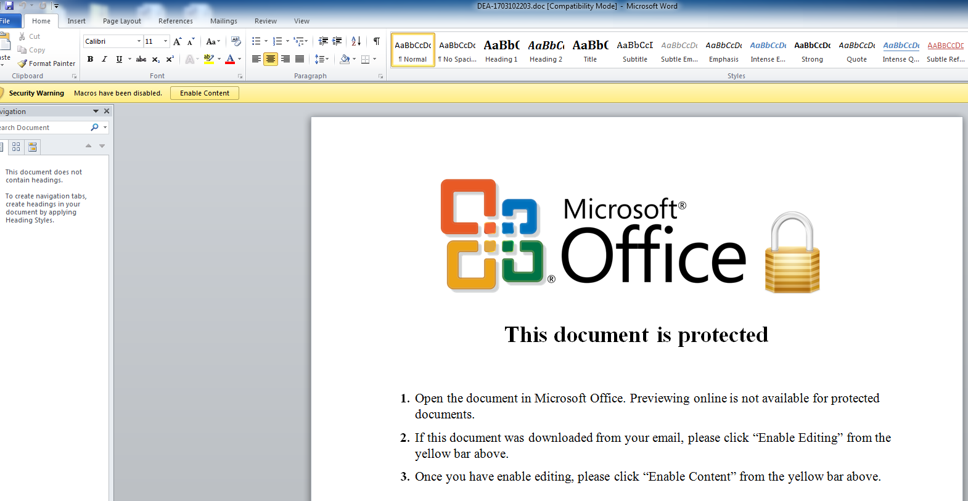Open the Change Case dropdown
The width and height of the screenshot is (968, 501).
click(213, 41)
